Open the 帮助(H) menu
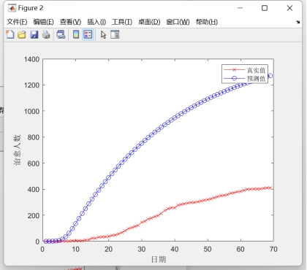 (207, 22)
